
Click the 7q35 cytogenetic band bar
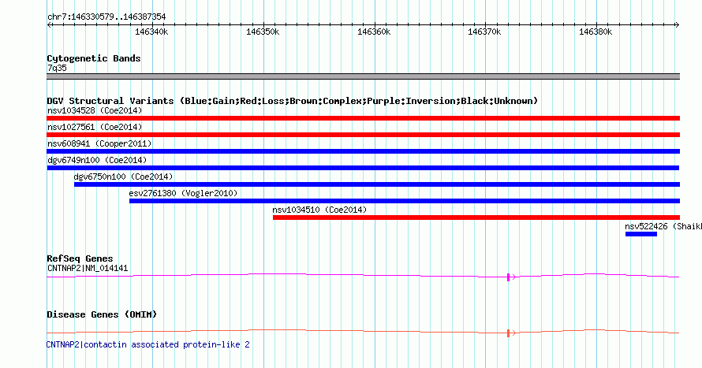(x=363, y=76)
